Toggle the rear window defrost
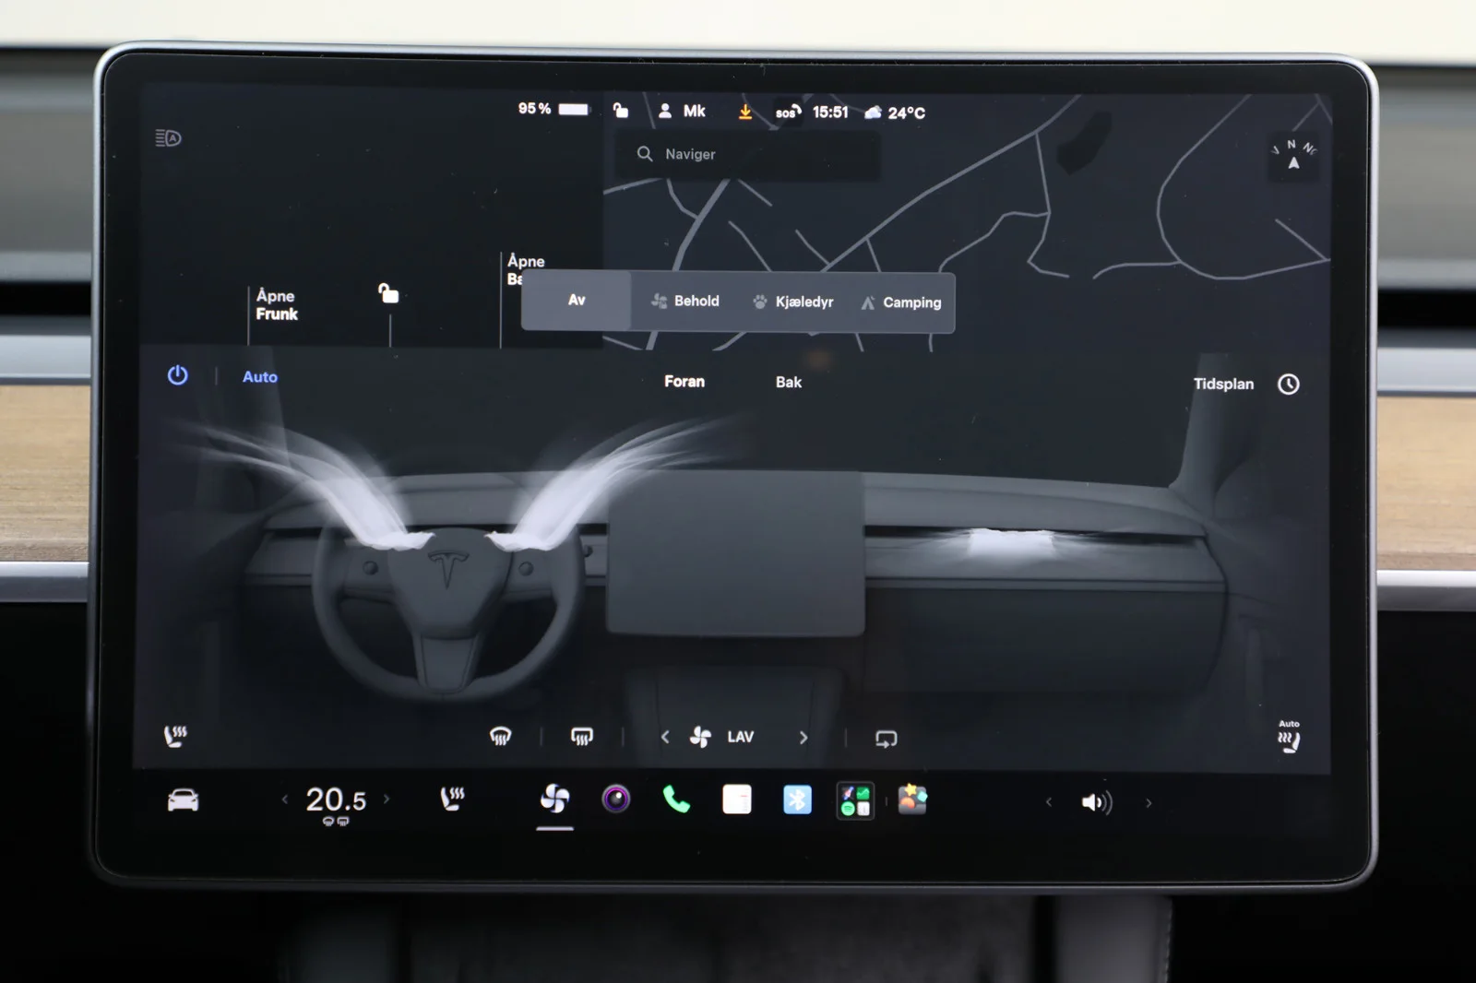1476x983 pixels. click(x=581, y=736)
